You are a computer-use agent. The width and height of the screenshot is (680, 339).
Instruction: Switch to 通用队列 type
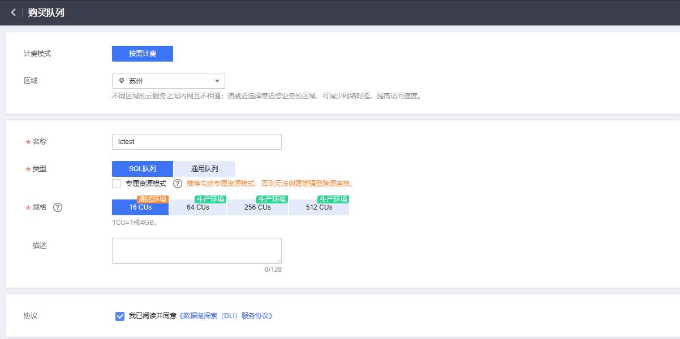pos(205,169)
